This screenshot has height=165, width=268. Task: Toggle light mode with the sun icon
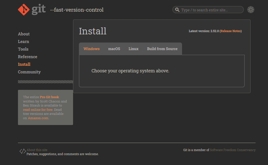tap(251, 10)
